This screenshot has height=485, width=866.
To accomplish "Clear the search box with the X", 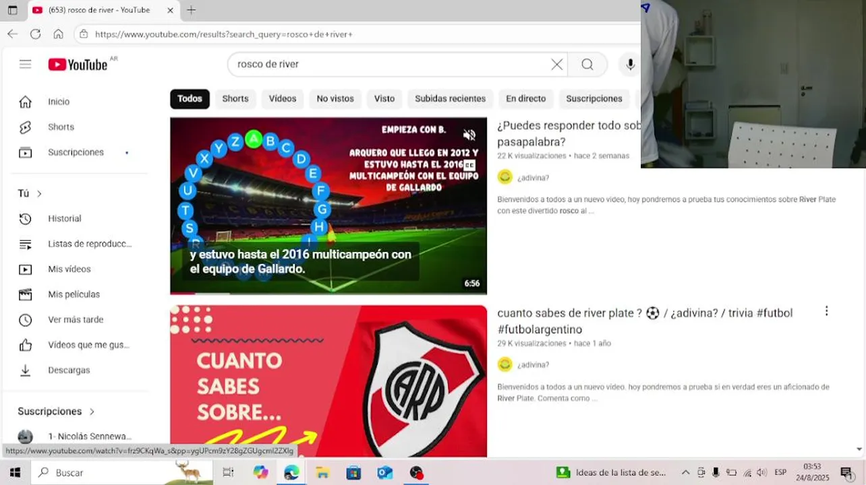I will 557,65.
